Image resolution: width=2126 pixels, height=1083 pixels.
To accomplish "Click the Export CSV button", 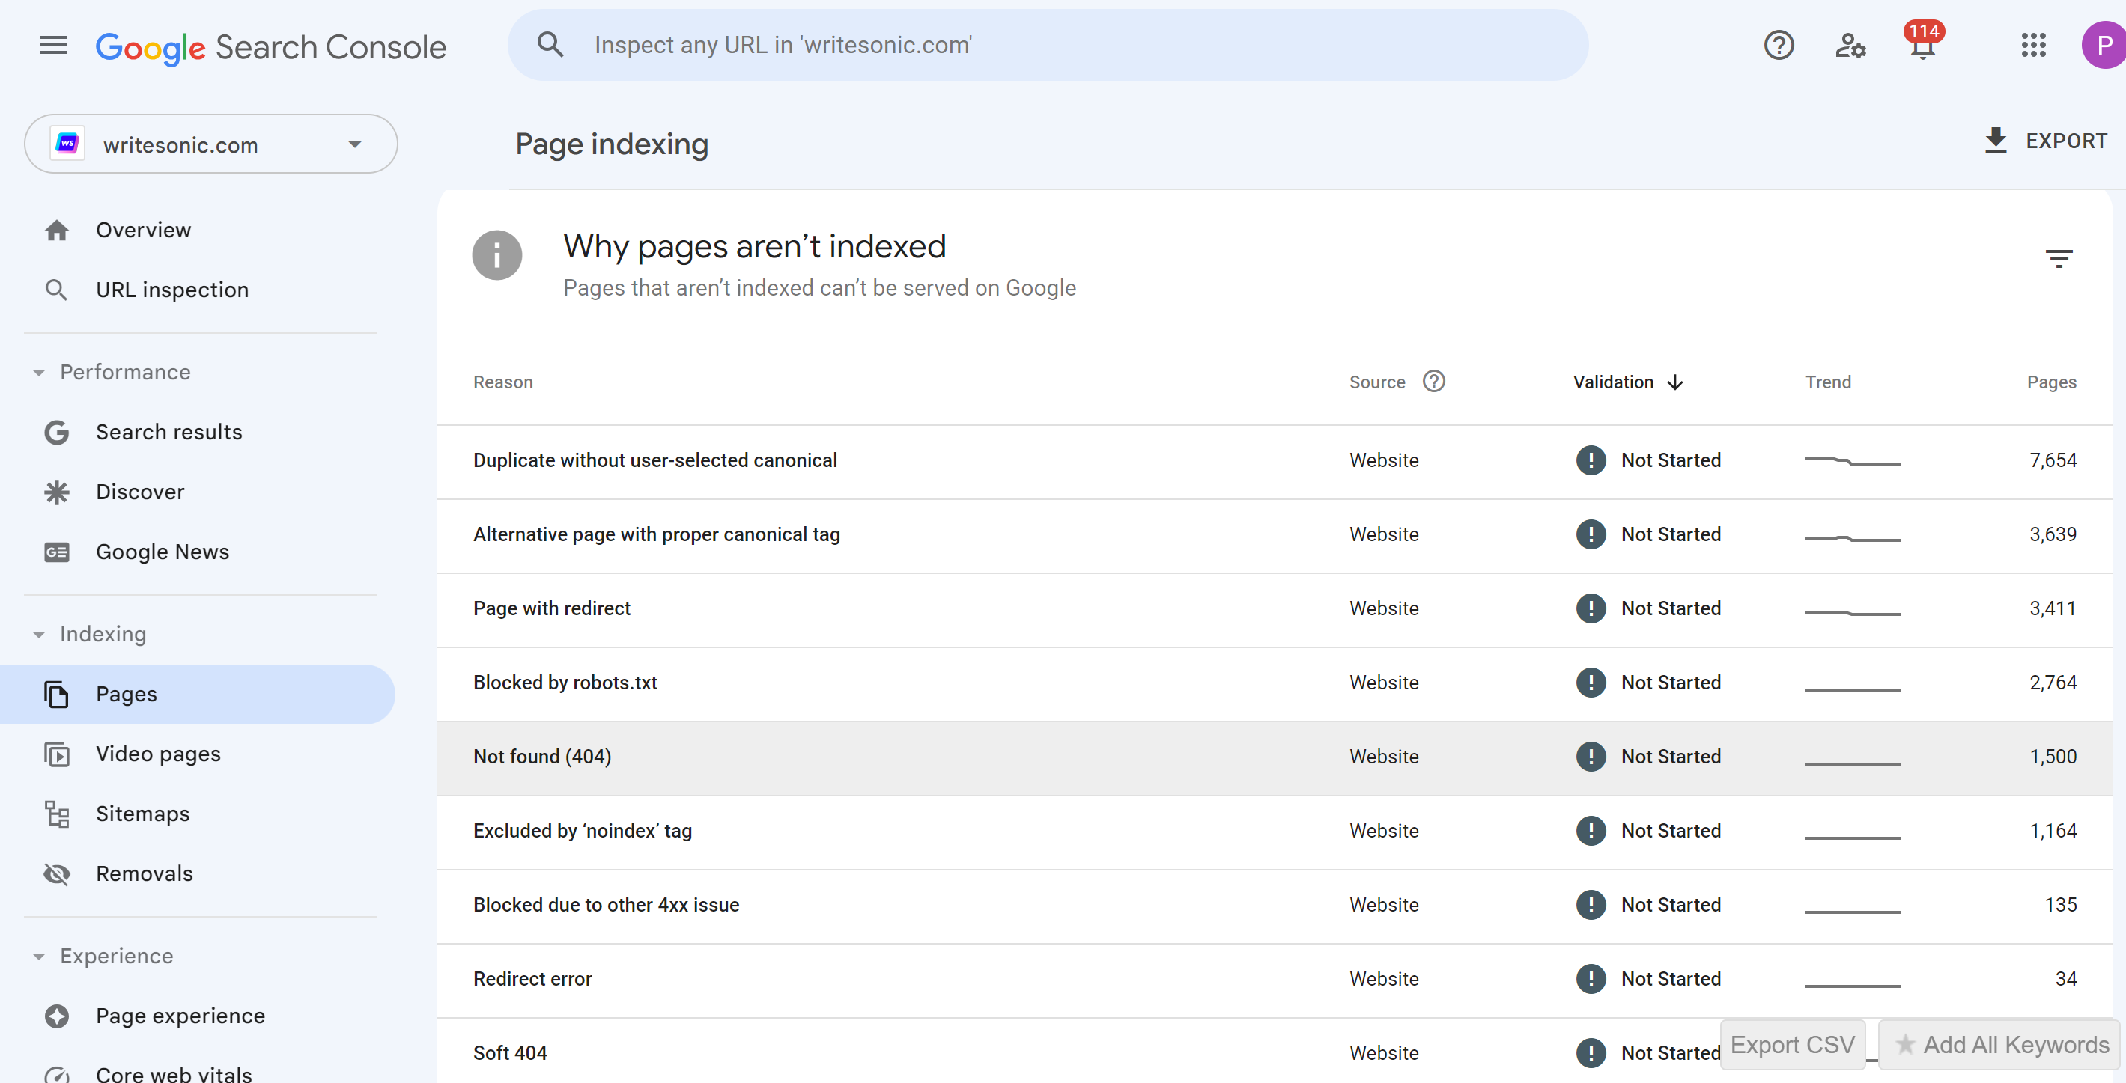I will (1792, 1045).
